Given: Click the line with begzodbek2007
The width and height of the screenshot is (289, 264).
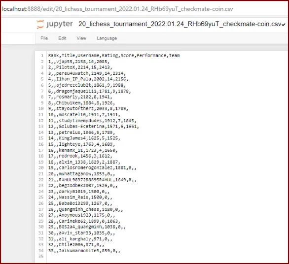Looking at the screenshot, I should click(x=83, y=186).
